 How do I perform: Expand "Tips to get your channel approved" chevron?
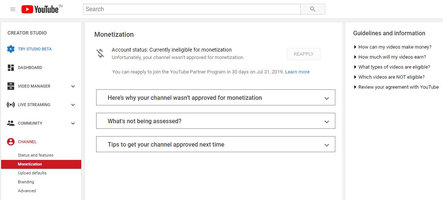(327, 145)
